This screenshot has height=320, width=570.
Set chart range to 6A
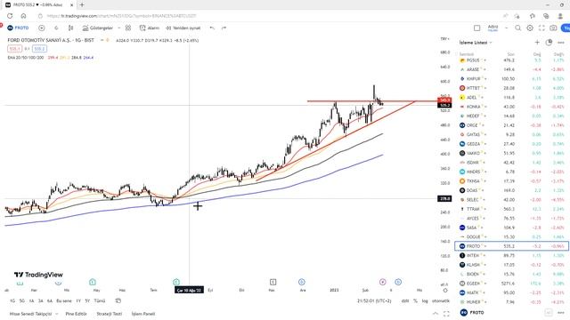tap(50, 300)
